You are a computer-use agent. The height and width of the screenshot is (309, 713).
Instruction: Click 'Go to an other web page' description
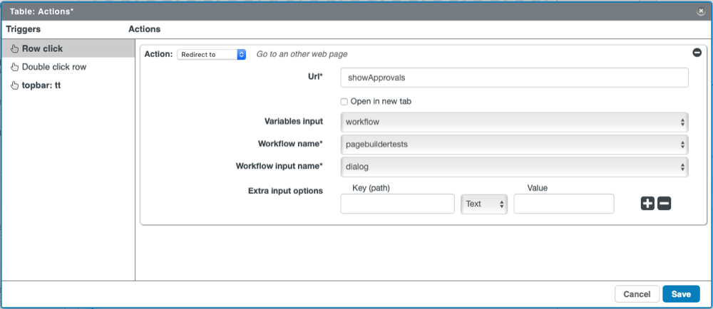pyautogui.click(x=302, y=54)
